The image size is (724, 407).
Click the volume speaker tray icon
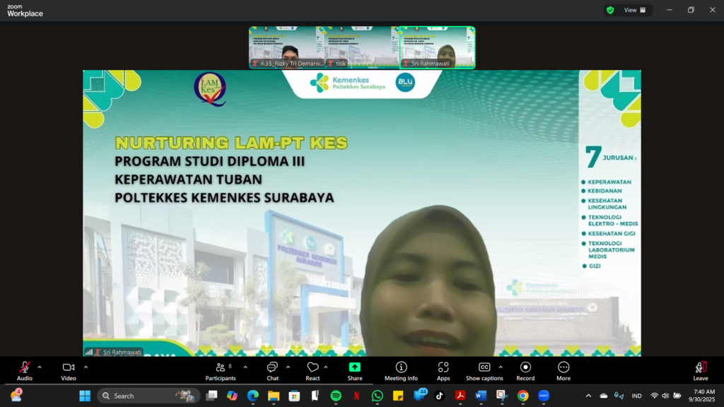(x=665, y=396)
